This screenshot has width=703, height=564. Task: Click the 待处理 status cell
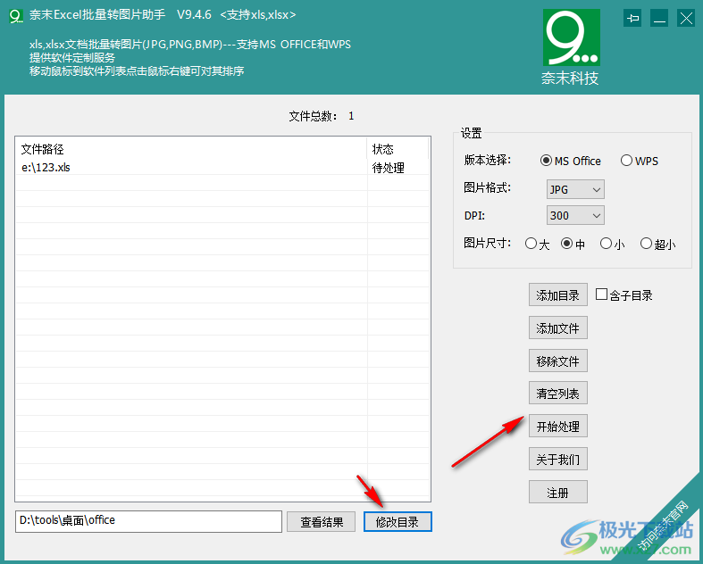389,168
